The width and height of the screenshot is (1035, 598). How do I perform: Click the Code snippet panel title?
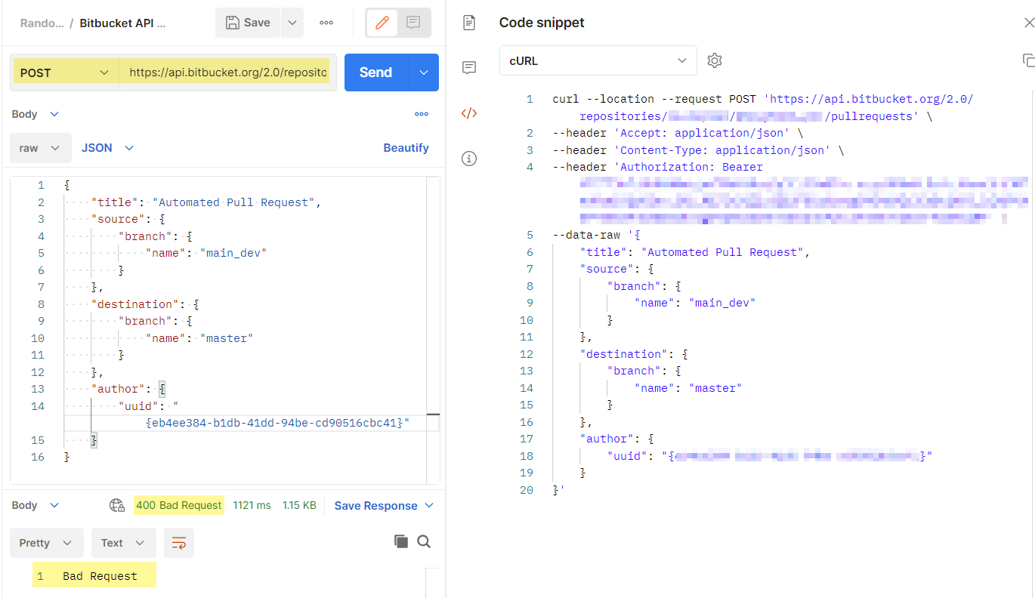coord(542,23)
